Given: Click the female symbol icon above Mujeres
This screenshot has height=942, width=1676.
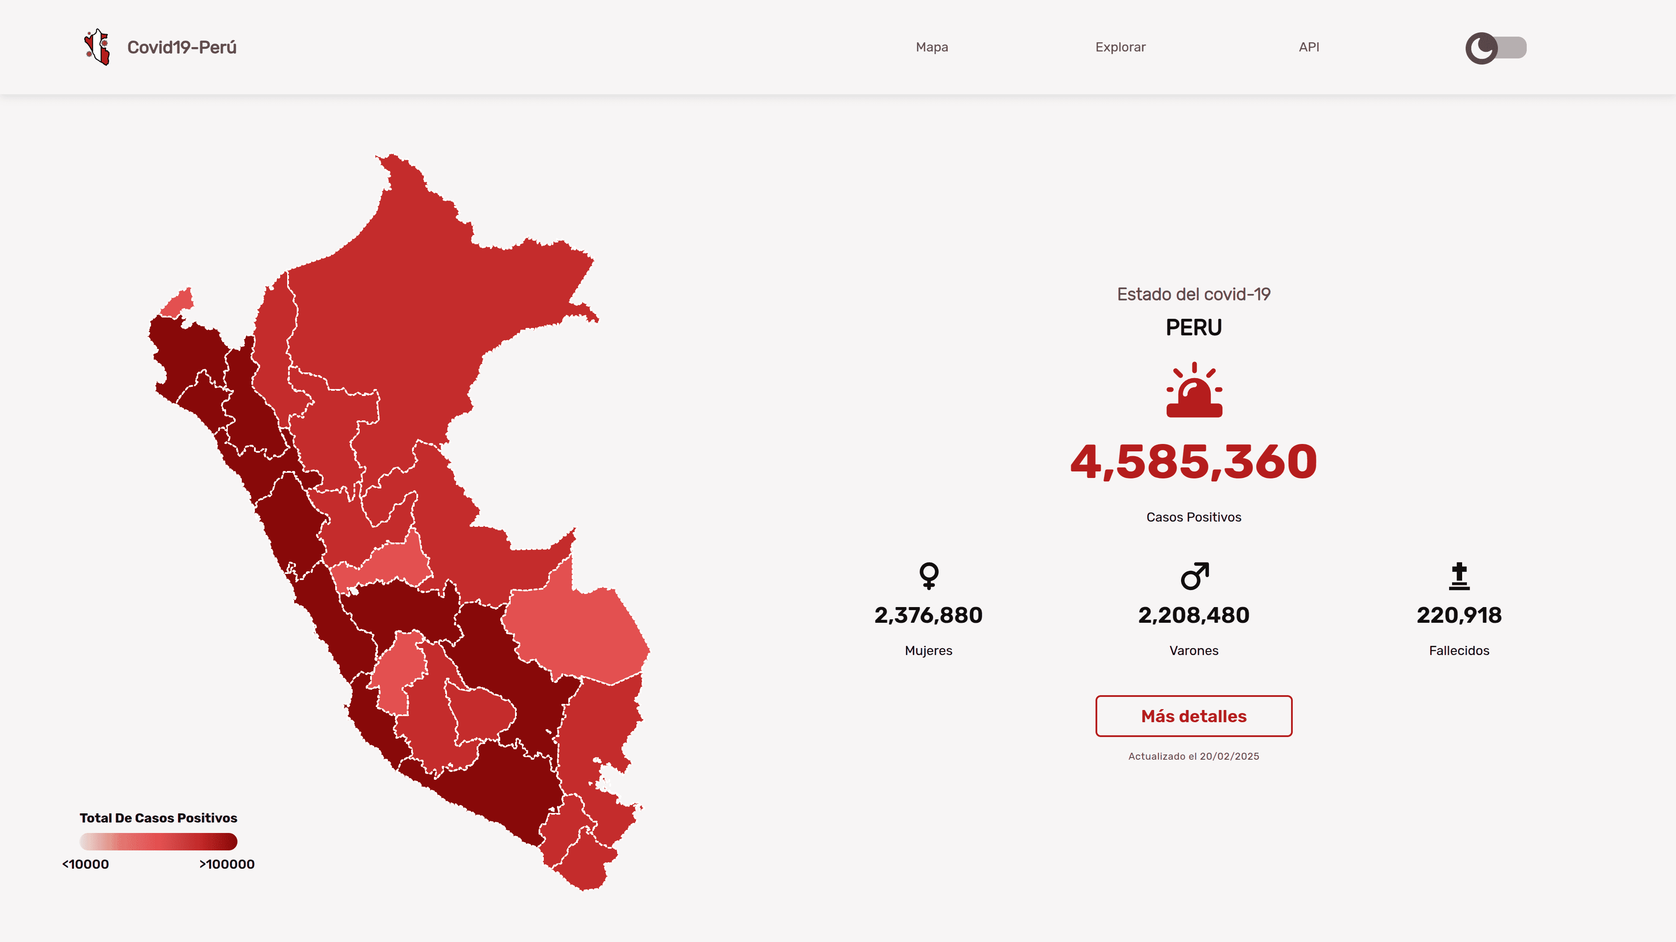Looking at the screenshot, I should tap(928, 575).
